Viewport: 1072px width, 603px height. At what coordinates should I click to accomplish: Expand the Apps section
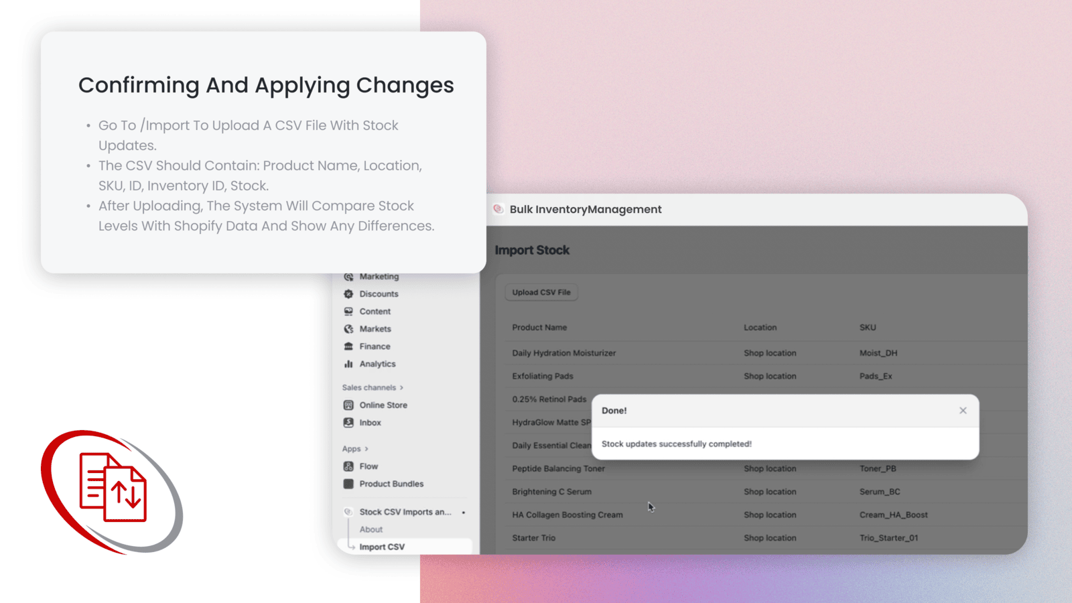pyautogui.click(x=355, y=449)
